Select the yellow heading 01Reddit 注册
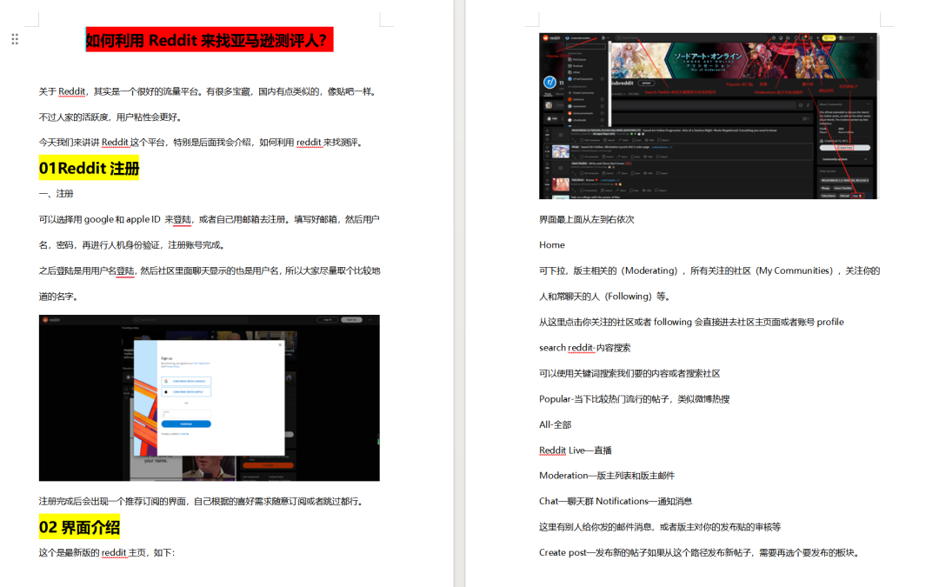The image size is (939, 587). coord(90,169)
